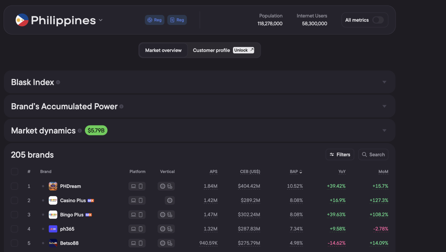Select the Bingo Plus row checkbox

coord(15,215)
